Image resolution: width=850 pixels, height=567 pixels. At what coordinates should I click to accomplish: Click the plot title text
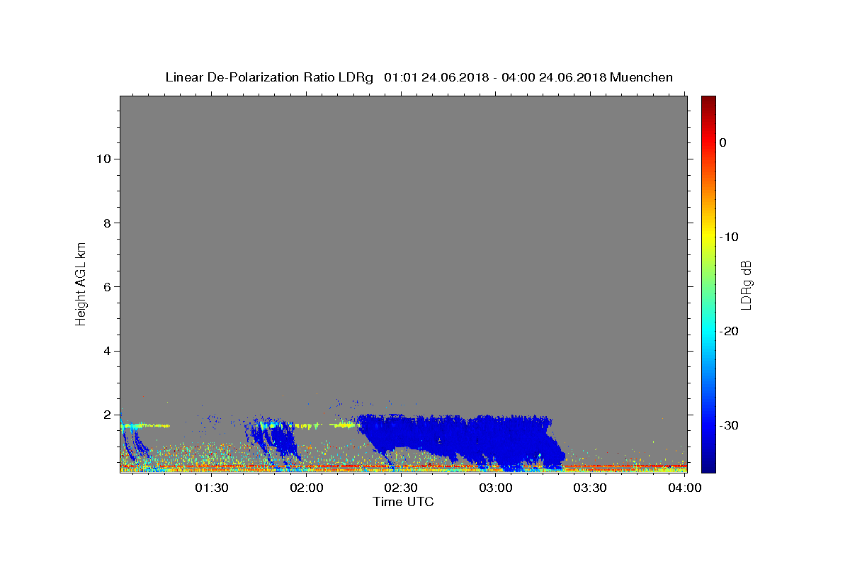[419, 77]
